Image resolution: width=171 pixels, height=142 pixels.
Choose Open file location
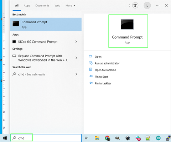[x=105, y=70]
